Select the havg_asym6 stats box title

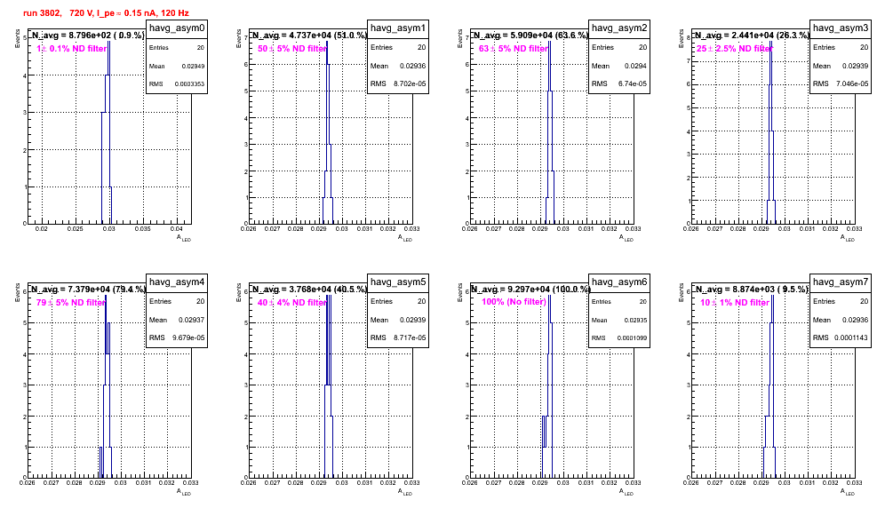point(619,282)
